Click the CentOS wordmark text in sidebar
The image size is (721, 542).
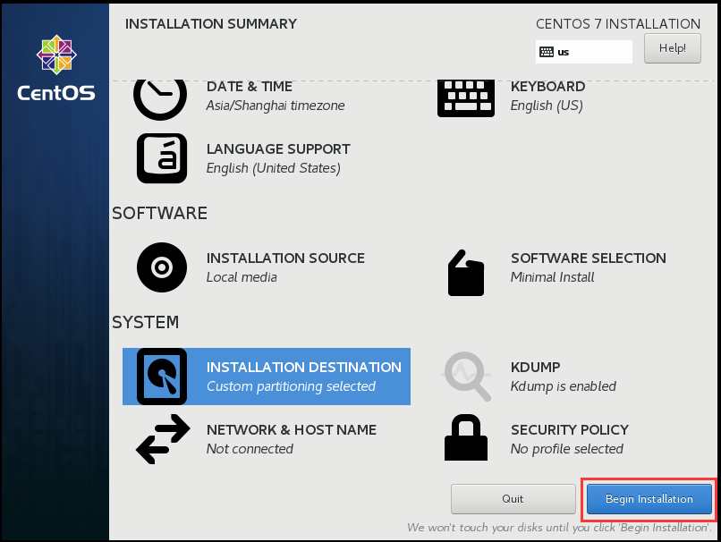pyautogui.click(x=56, y=93)
